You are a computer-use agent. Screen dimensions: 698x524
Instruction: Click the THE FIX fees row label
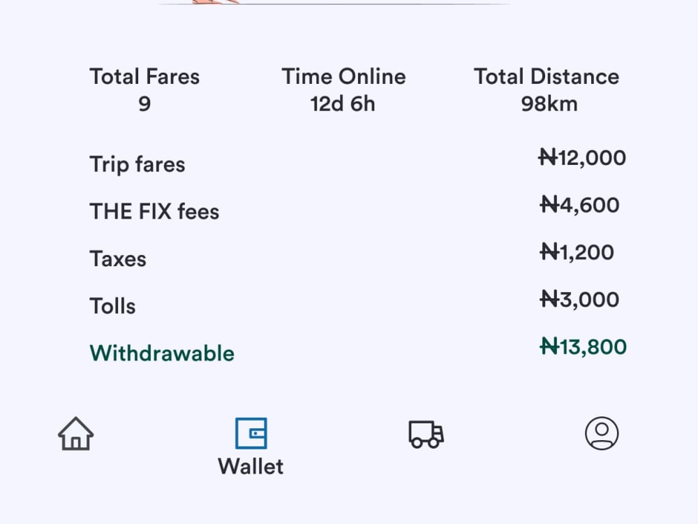point(154,211)
